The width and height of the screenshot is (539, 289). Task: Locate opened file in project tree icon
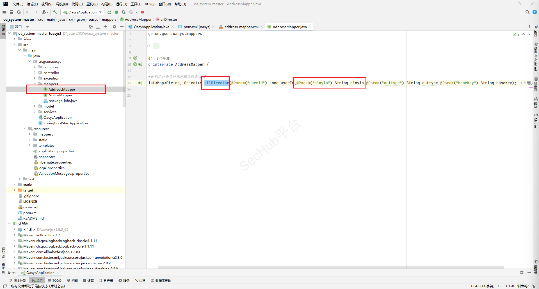pos(91,27)
